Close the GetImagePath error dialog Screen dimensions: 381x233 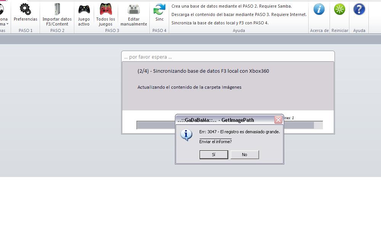coord(278,120)
